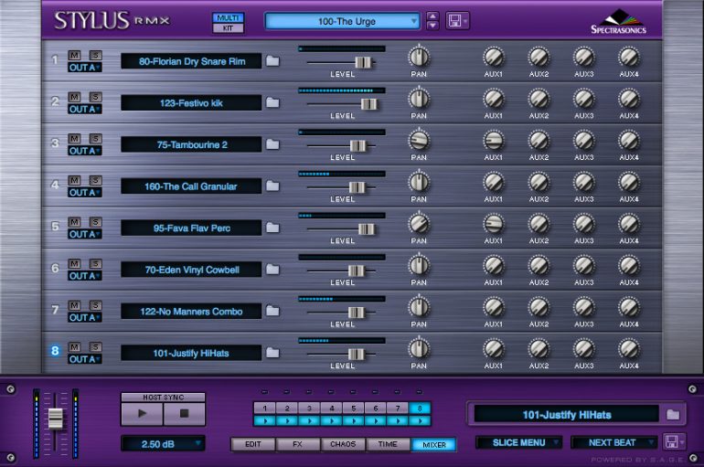Switch to the CHAOS page

point(343,444)
